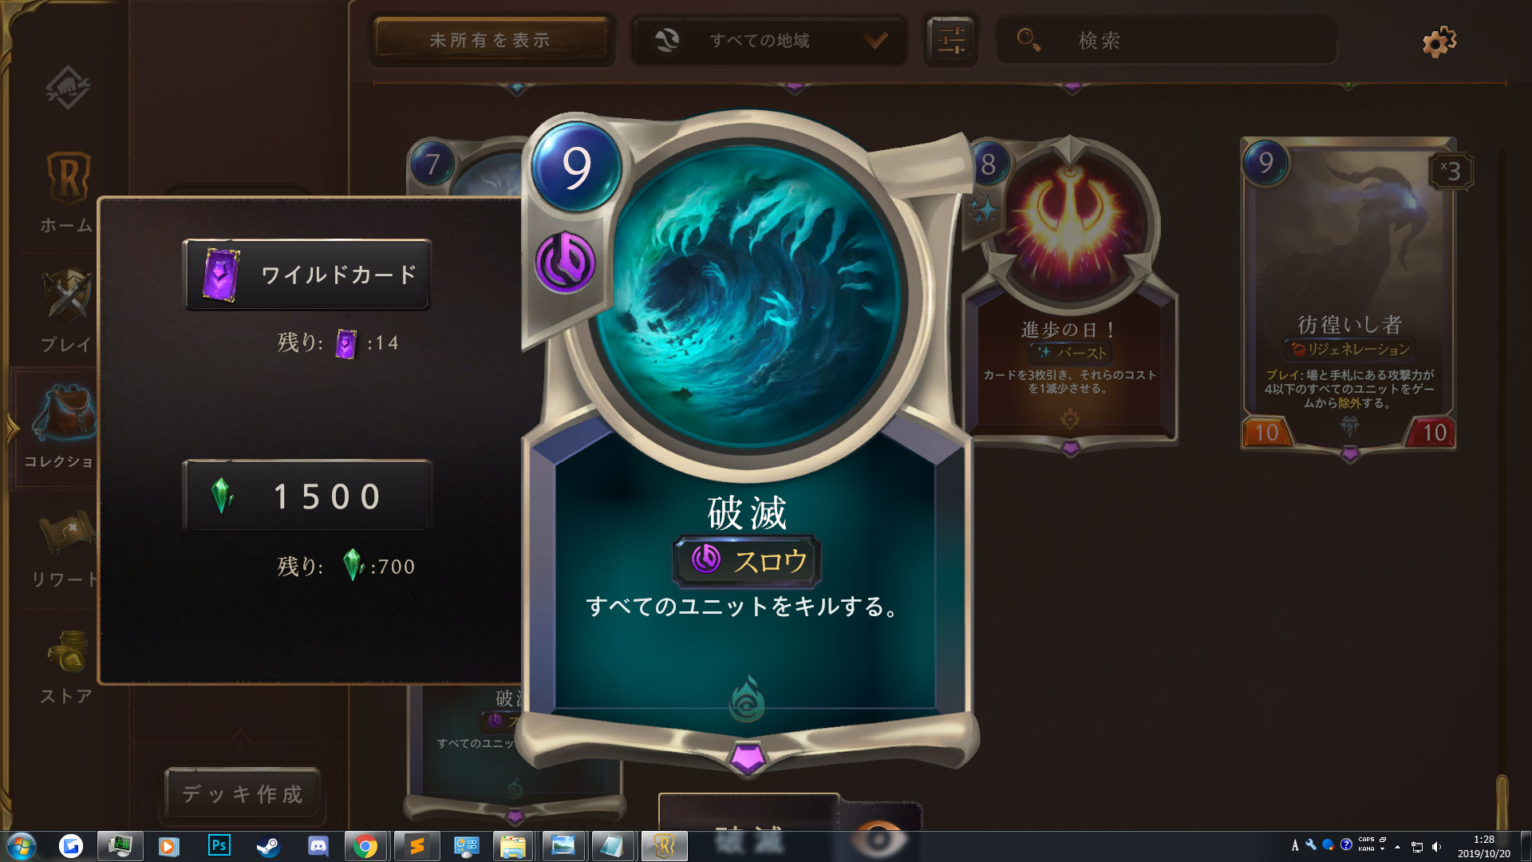Screen dimensions: 1532x862
Task: Click the fist emblem at sidebar top
Action: point(67,87)
